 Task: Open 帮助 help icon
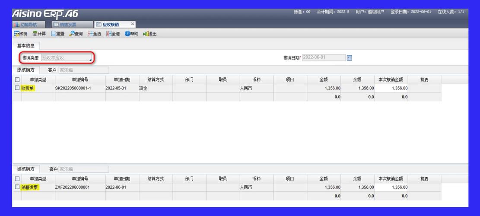tap(127, 34)
